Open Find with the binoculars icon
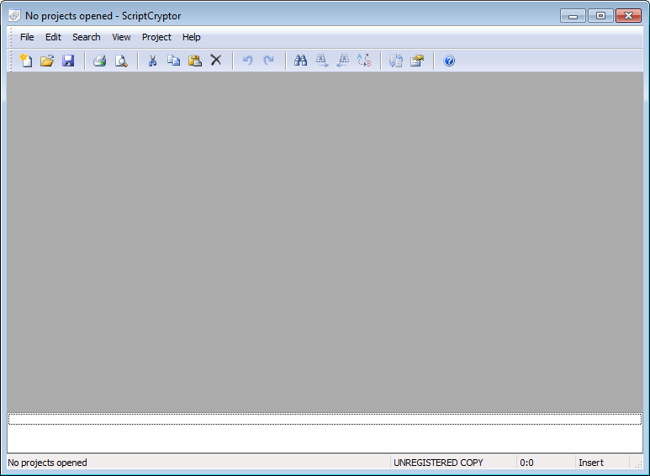This screenshot has width=650, height=476. tap(300, 61)
